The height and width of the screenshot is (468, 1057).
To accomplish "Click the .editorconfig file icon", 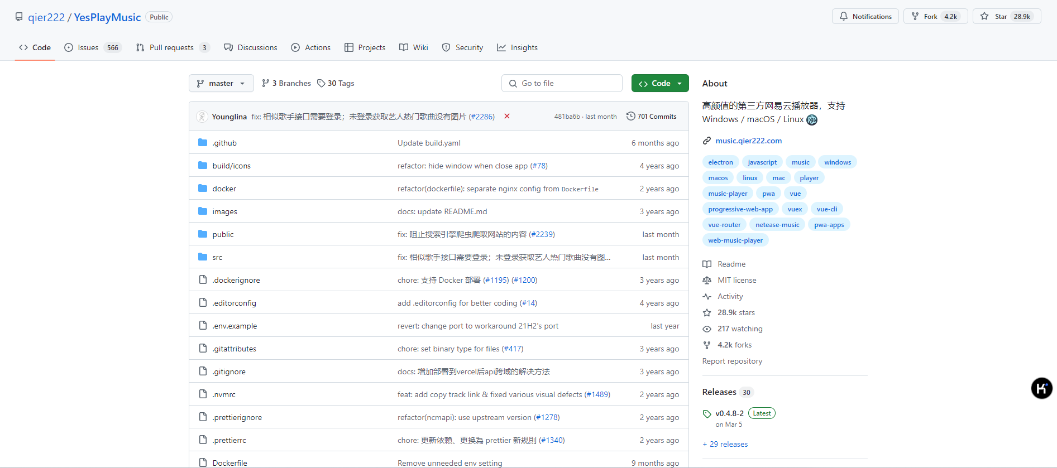I will pos(203,302).
